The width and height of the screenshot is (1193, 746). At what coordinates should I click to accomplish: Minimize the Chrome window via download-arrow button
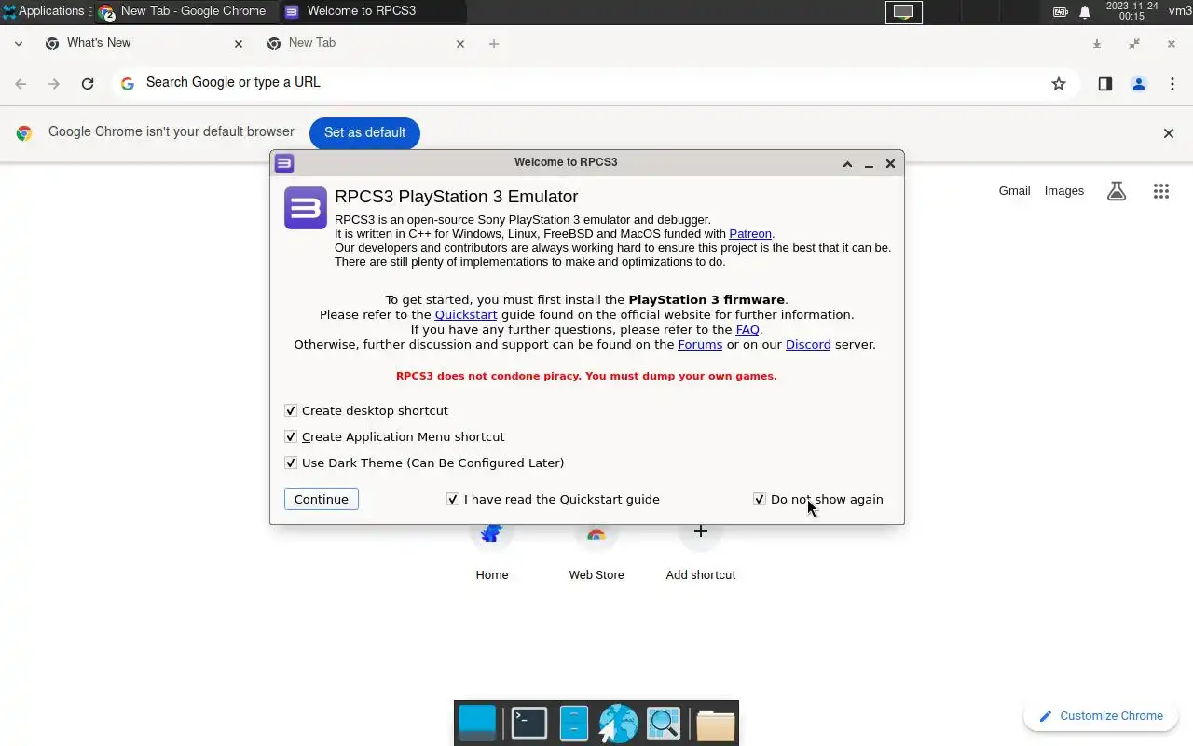pos(1097,44)
